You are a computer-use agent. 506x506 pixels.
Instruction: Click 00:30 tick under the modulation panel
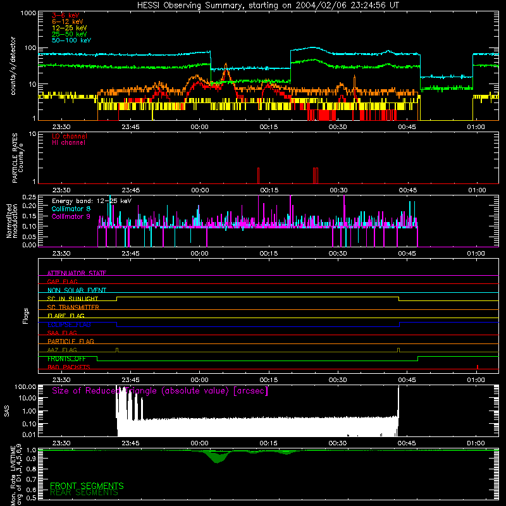pos(338,254)
